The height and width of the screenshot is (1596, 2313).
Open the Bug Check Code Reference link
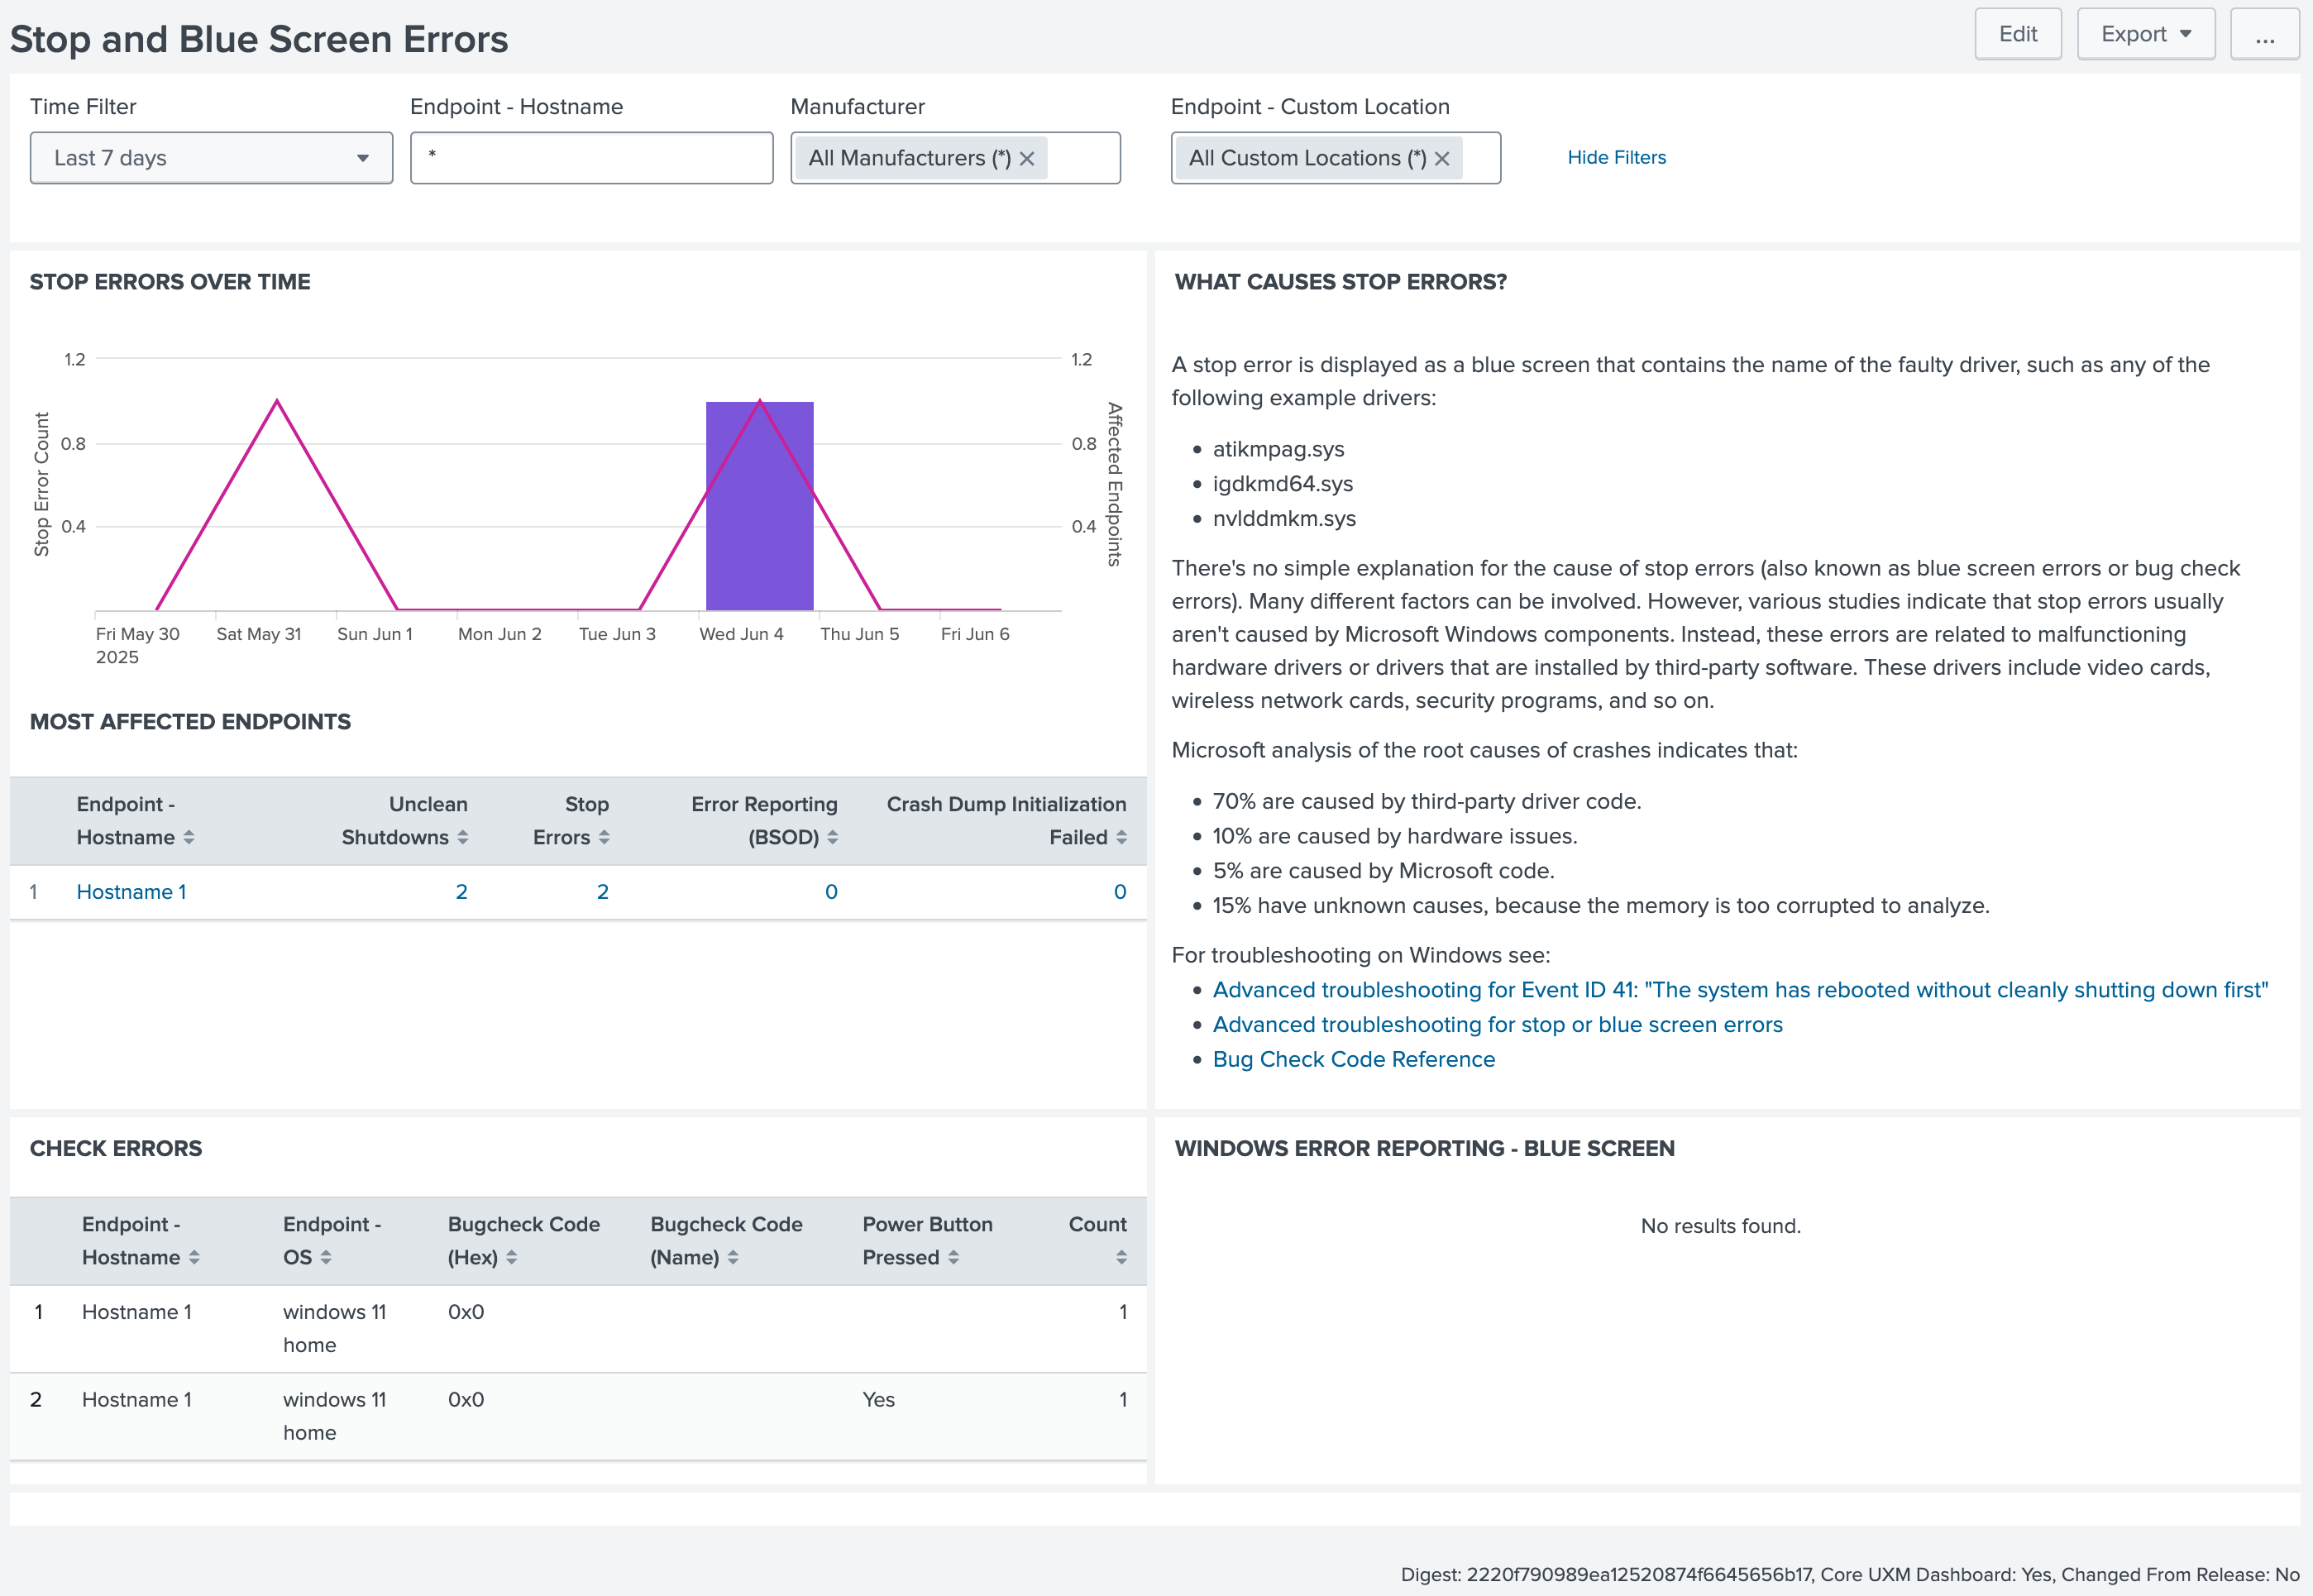click(x=1353, y=1059)
